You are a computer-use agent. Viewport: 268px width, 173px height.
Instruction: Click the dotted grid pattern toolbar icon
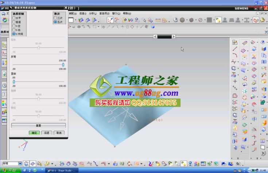click(246, 20)
